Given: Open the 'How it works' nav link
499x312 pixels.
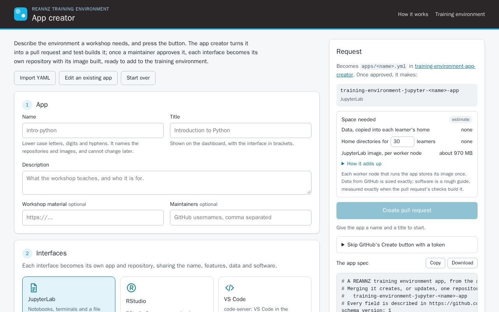Looking at the screenshot, I should pyautogui.click(x=413, y=14).
